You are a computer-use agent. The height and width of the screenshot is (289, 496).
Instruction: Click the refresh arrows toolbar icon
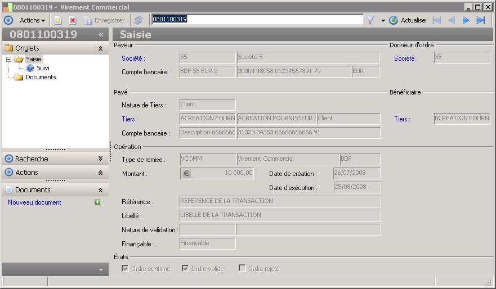coord(138,20)
